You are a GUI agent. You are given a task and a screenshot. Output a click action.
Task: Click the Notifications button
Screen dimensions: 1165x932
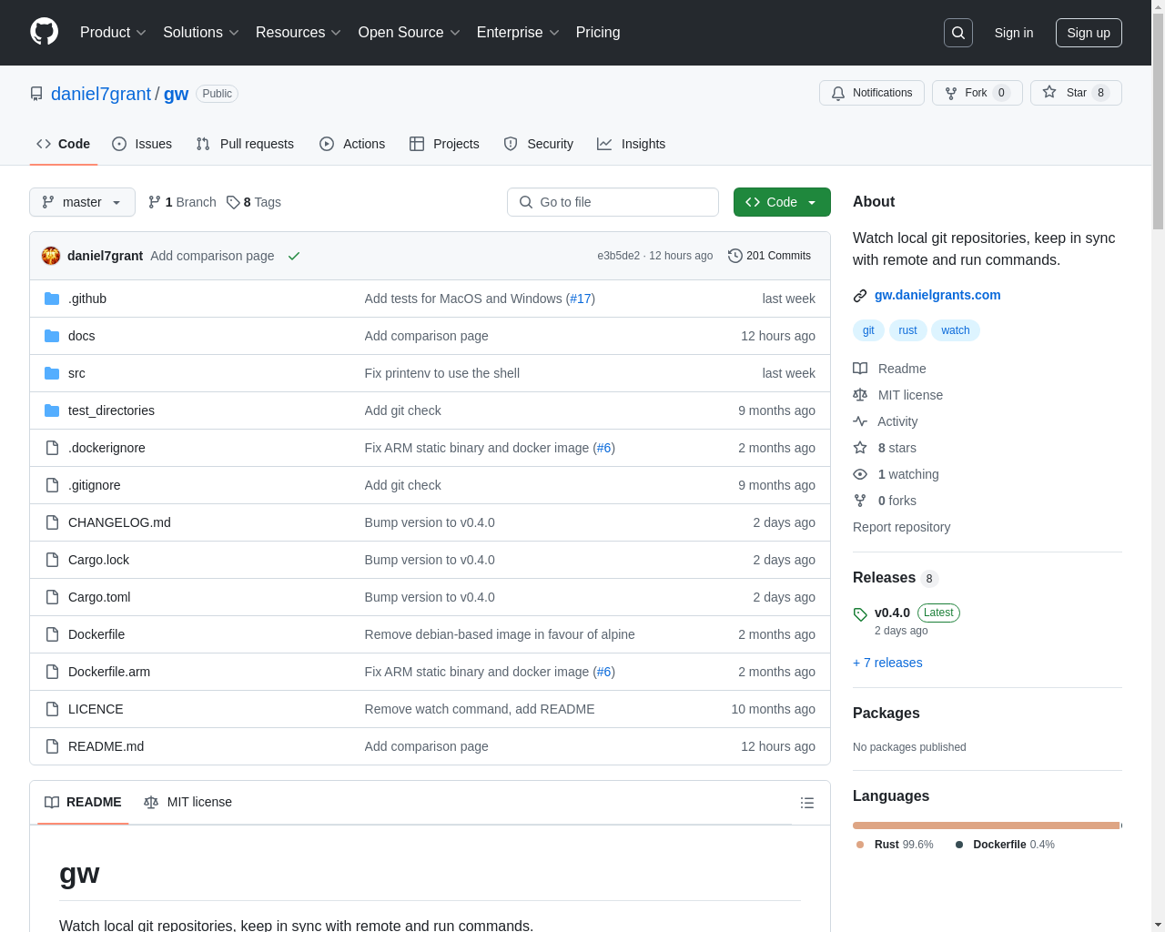872,93
